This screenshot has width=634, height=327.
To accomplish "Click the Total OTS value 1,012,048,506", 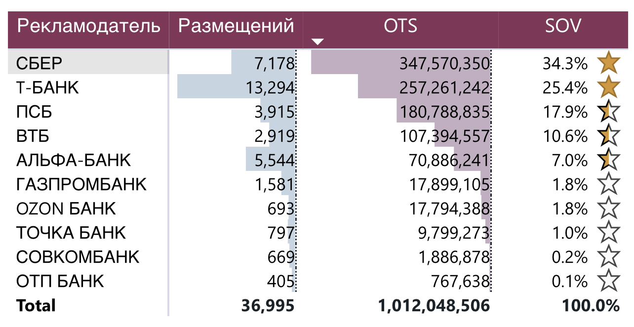I will pos(434,305).
